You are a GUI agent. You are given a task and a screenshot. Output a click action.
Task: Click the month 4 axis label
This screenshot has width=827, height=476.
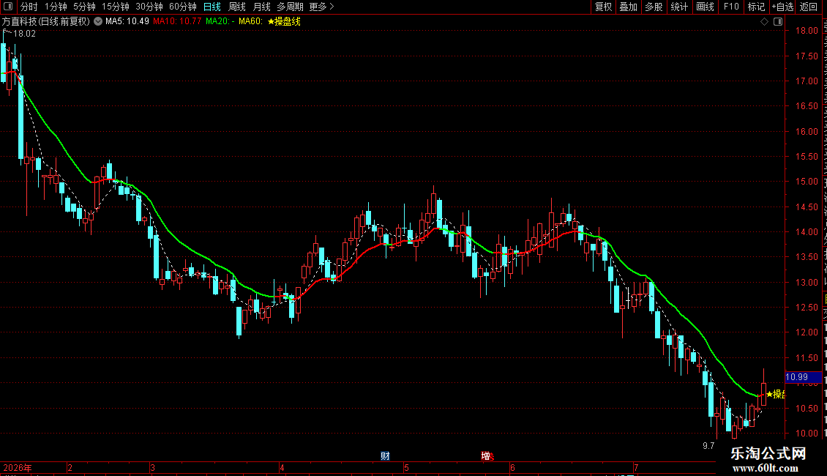pyautogui.click(x=282, y=467)
